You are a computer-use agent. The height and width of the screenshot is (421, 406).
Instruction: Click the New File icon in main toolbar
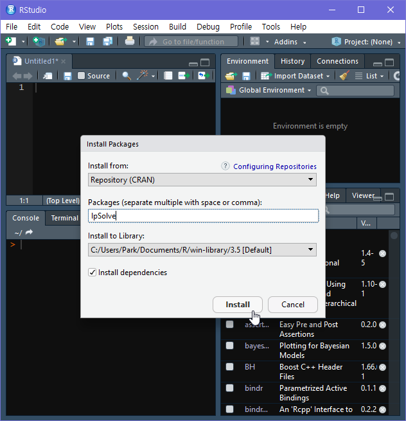pos(11,42)
